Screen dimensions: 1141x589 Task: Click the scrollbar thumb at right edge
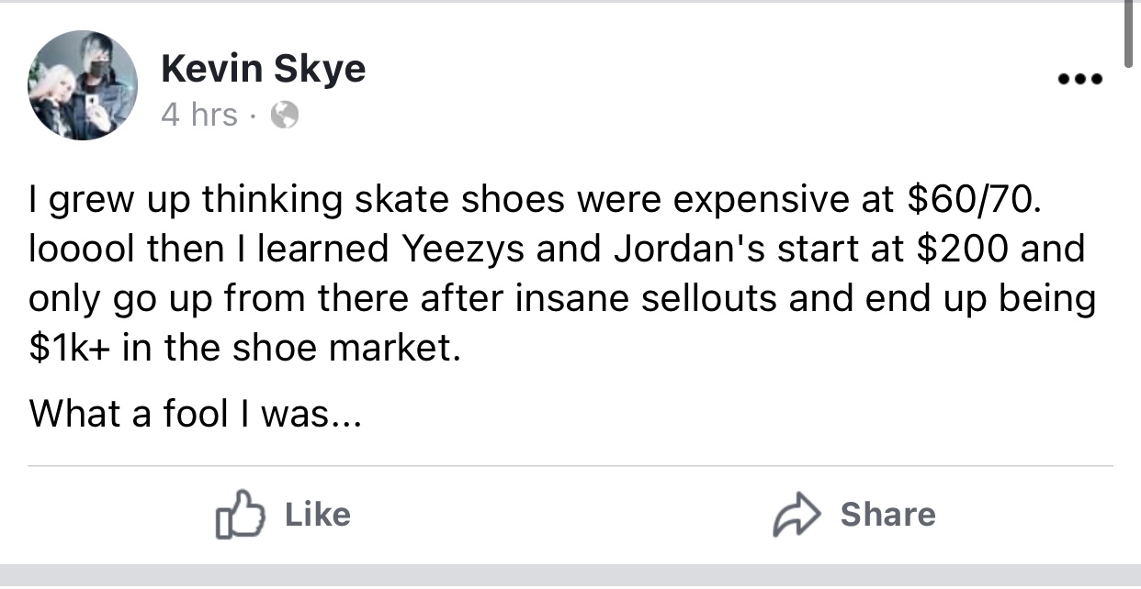[x=1129, y=32]
